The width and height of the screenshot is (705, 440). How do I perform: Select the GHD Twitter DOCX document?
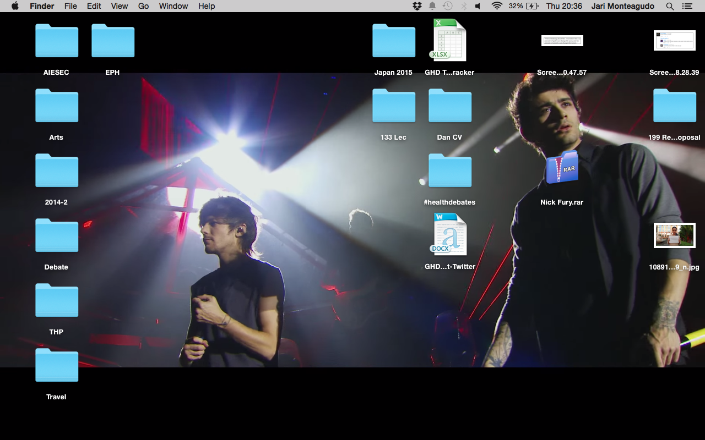pos(449,234)
